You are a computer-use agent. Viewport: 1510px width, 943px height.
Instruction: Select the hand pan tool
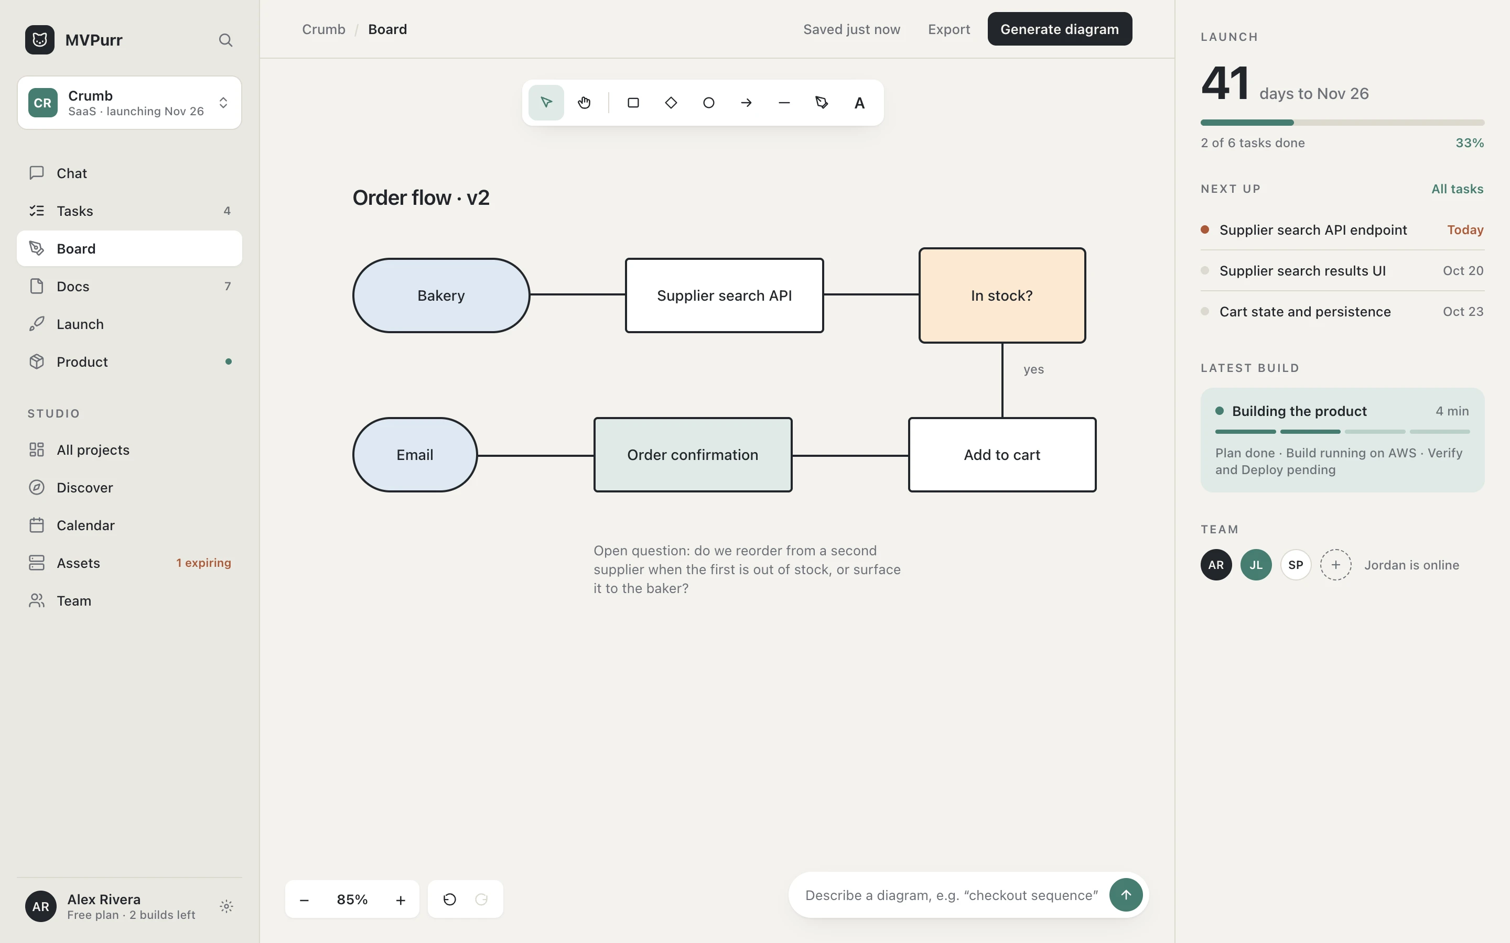(x=584, y=103)
